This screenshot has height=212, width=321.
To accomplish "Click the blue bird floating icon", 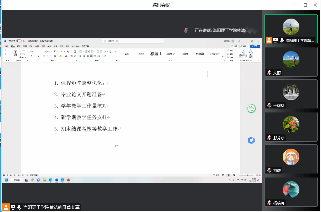I will [251, 140].
